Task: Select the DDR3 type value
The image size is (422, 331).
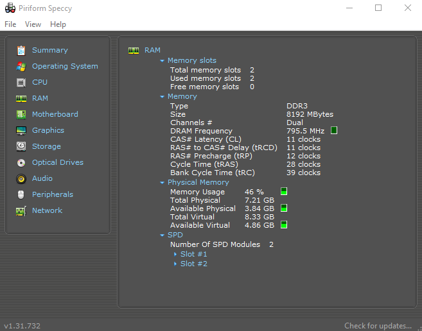Action: click(297, 106)
